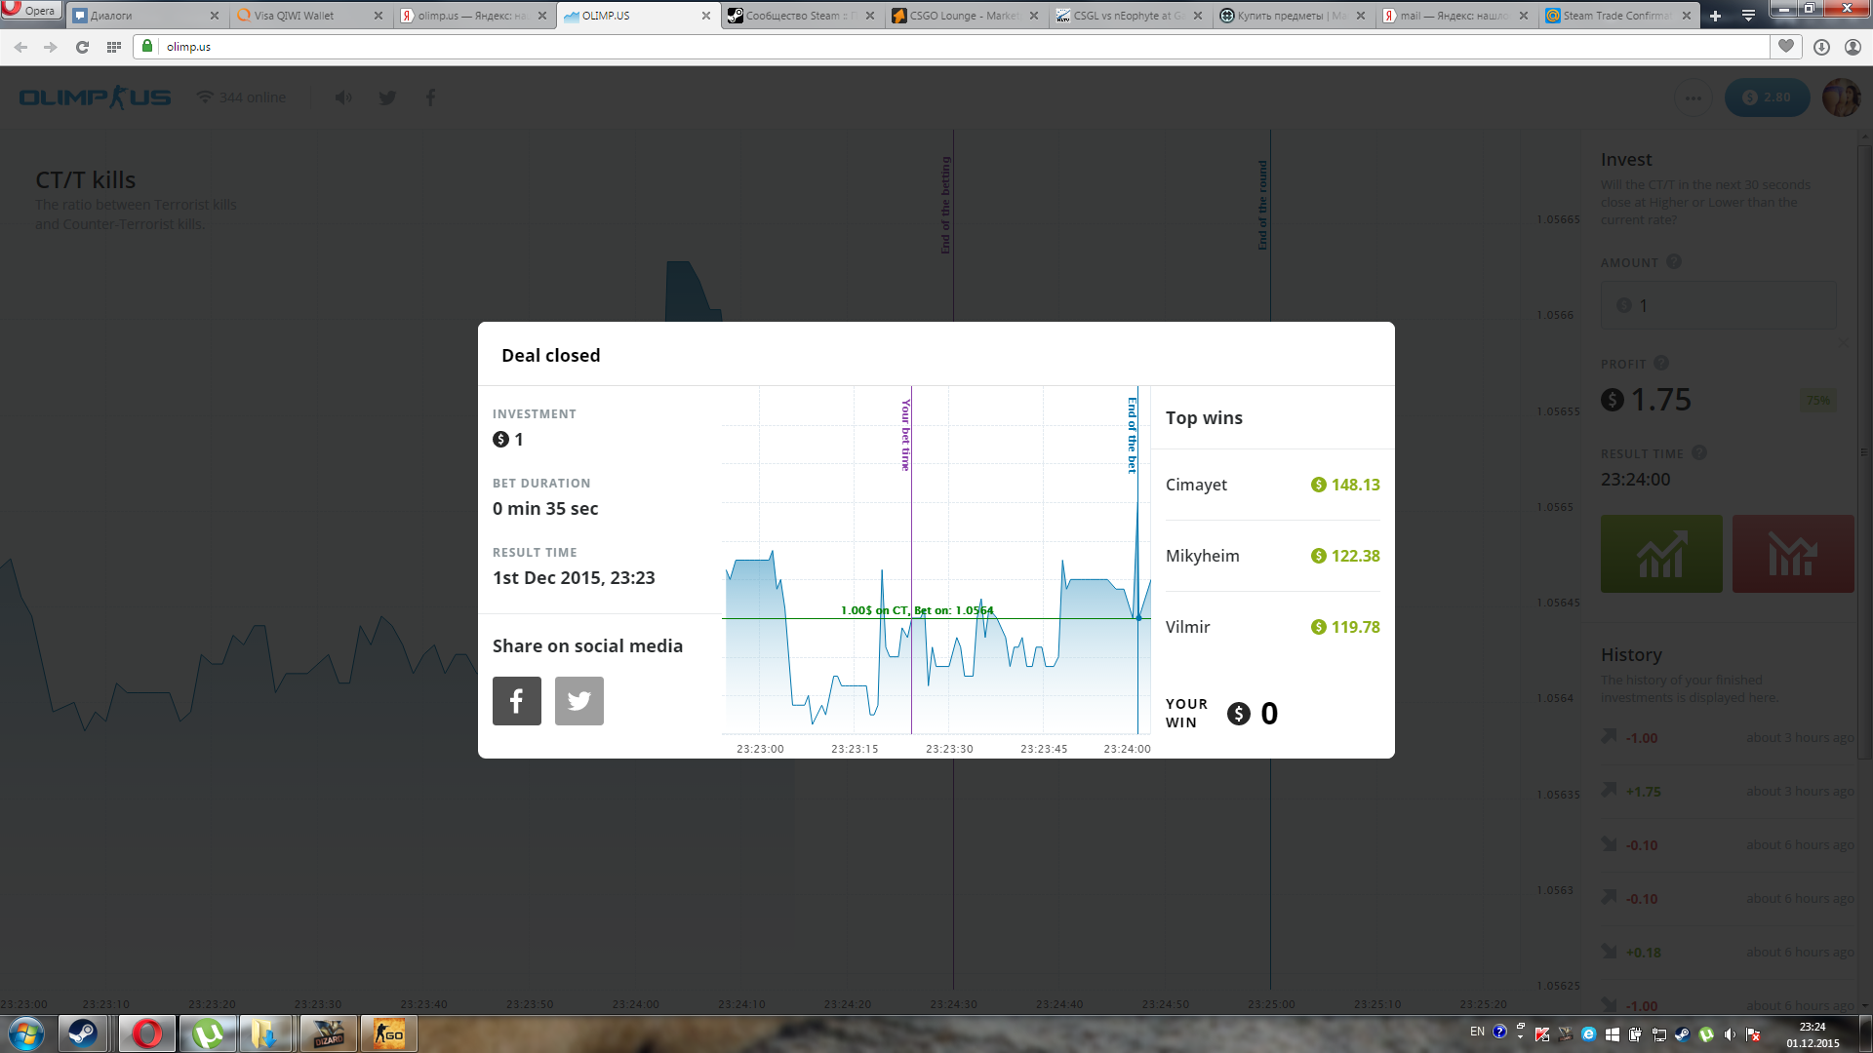
Task: Show help for Profit question icon
Action: [1661, 363]
